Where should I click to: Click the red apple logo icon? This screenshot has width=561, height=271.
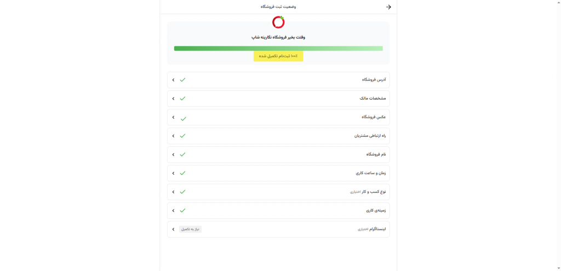pyautogui.click(x=278, y=22)
